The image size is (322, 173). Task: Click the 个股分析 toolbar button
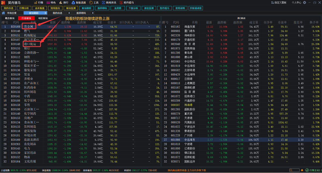click(x=133, y=8)
